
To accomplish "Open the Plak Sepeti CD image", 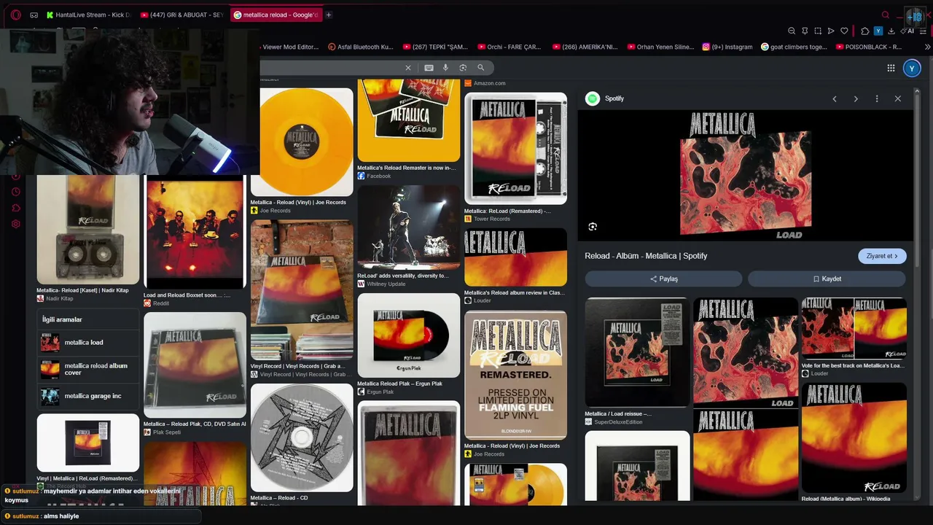I will click(195, 365).
